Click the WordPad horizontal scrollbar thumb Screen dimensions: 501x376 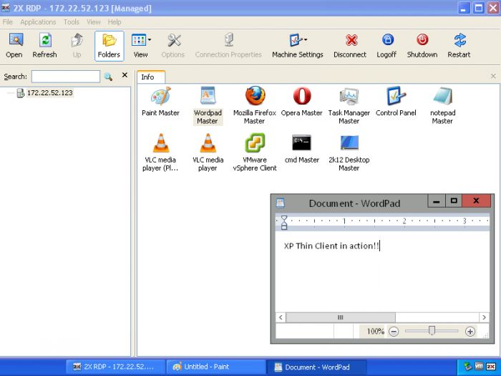[x=341, y=317]
